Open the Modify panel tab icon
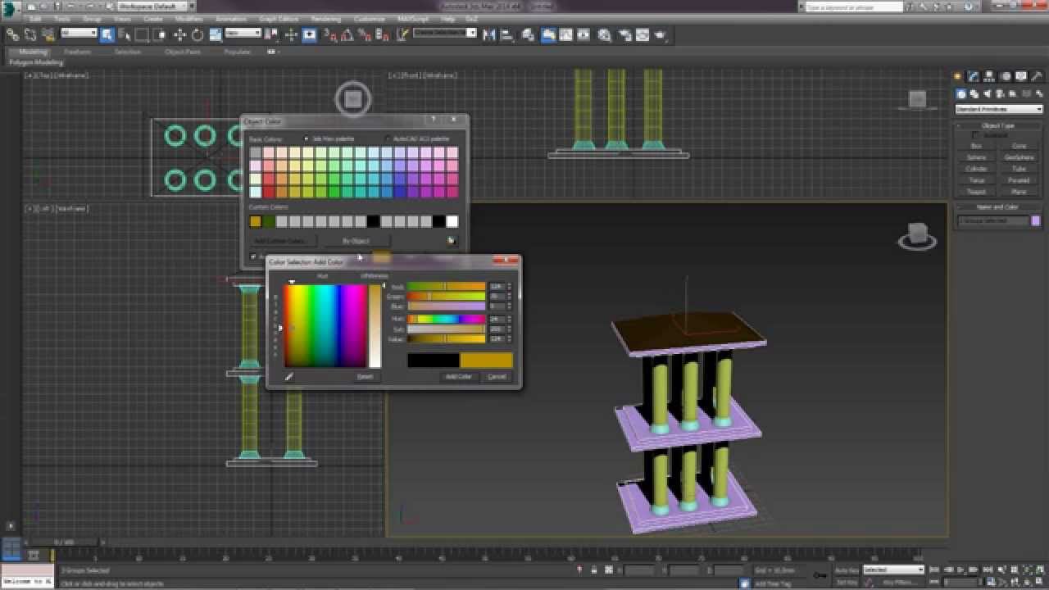1049x590 pixels. 974,76
